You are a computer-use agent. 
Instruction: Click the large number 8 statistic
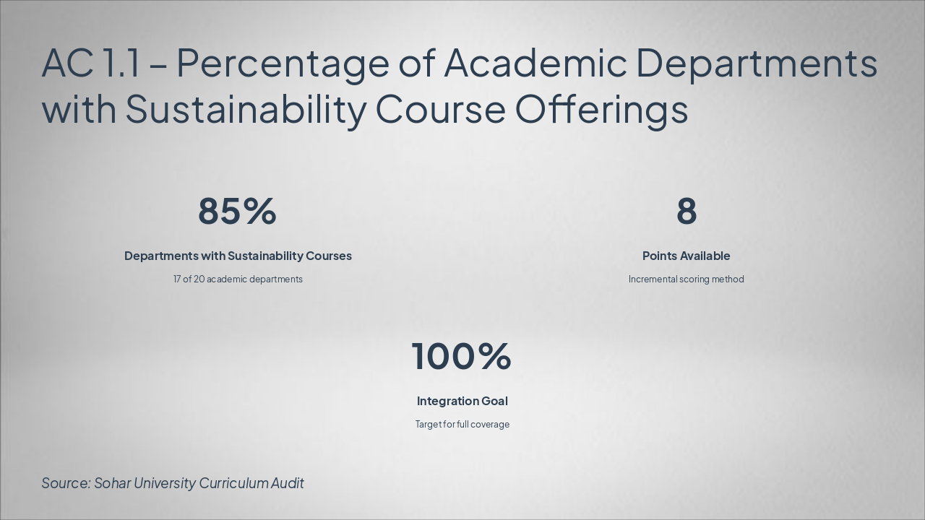point(687,212)
